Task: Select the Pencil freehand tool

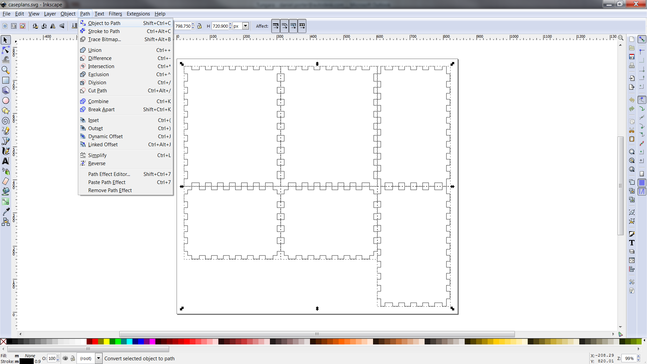Action: 5,131
